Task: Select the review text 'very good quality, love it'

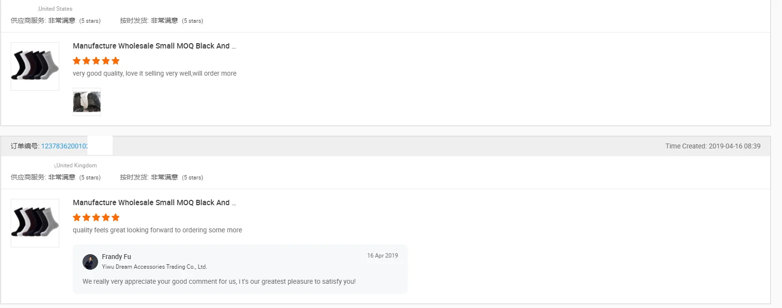Action: (x=108, y=73)
